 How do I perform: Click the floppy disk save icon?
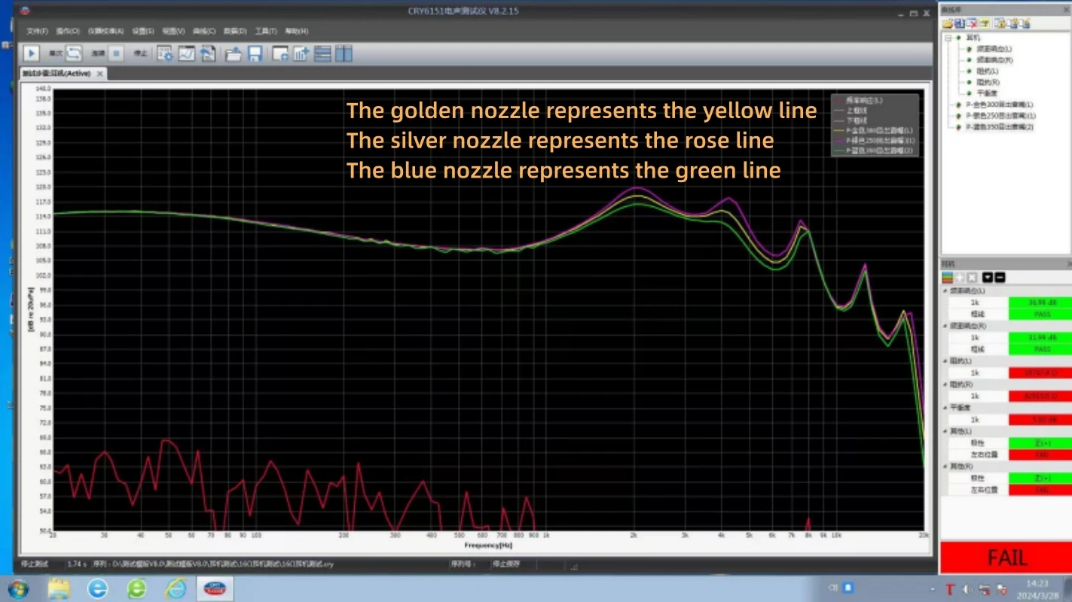click(255, 53)
